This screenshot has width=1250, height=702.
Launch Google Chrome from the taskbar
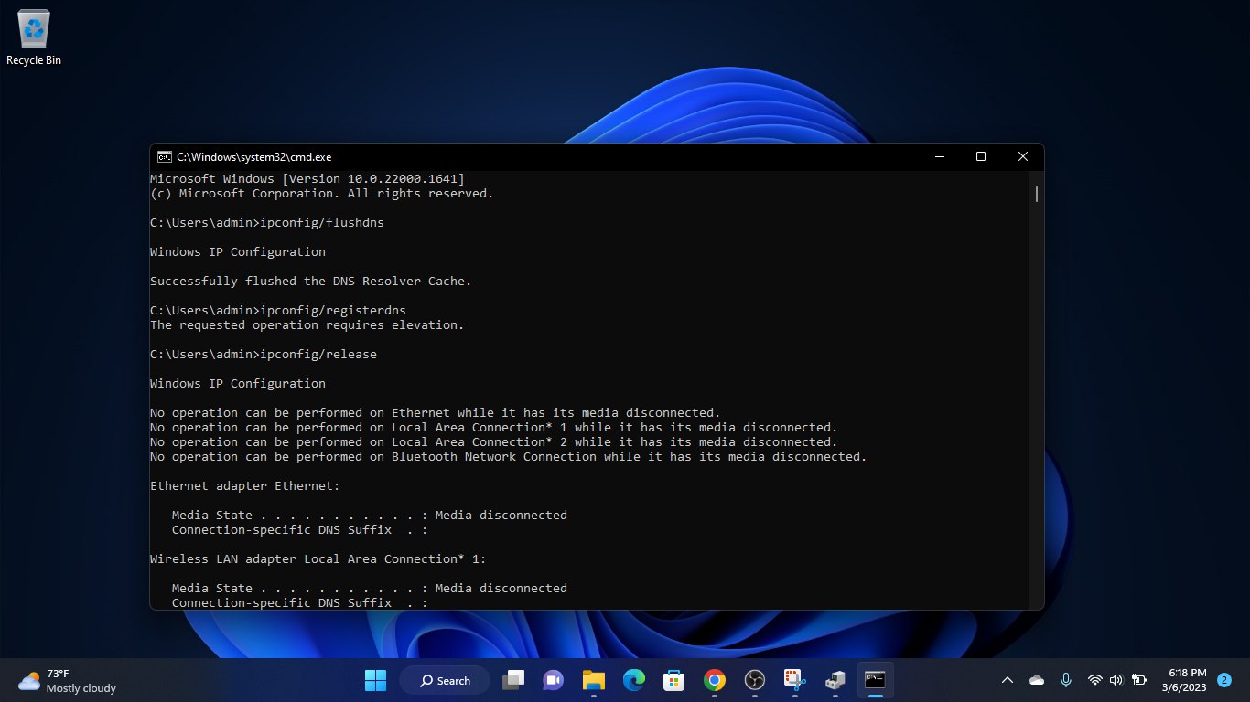(x=715, y=680)
